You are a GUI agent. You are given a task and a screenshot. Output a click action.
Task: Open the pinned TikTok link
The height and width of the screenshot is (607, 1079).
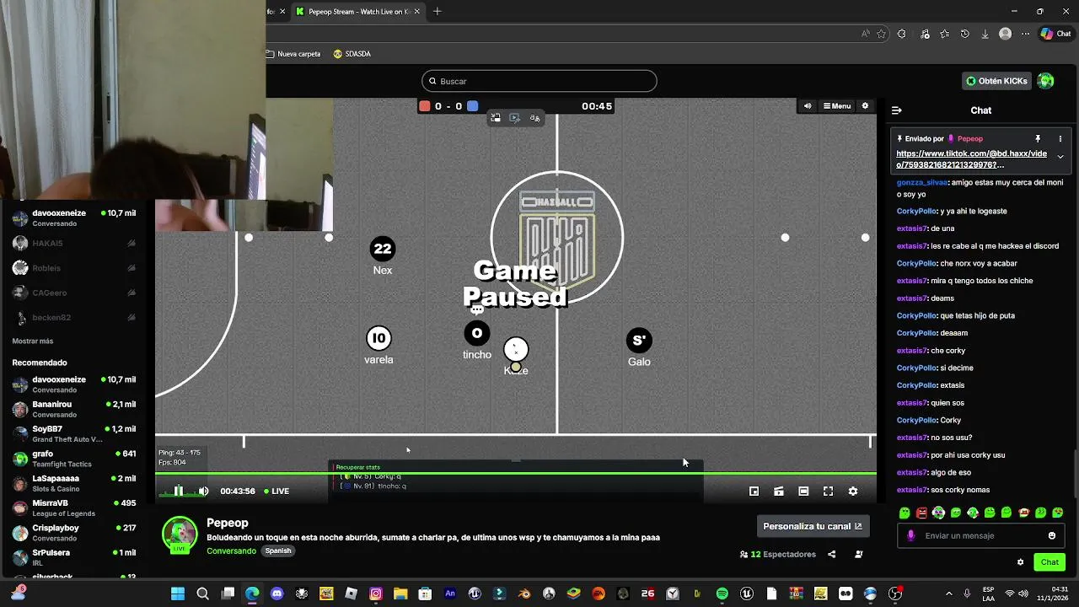coord(971,159)
